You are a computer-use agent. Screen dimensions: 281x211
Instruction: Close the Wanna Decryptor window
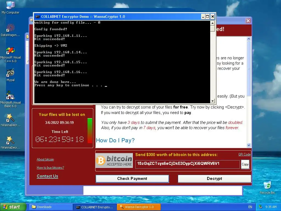click(x=248, y=21)
